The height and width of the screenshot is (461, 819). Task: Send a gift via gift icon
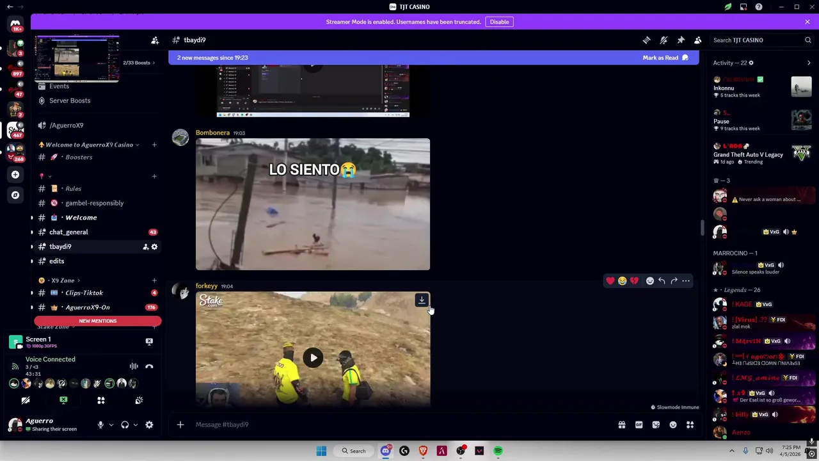point(621,425)
